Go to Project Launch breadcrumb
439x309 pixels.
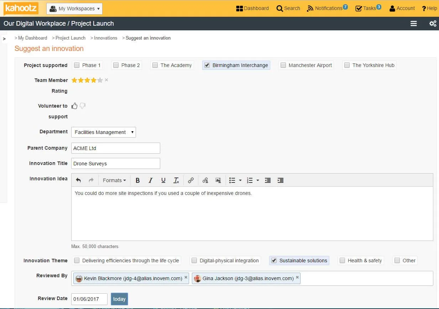[70, 38]
